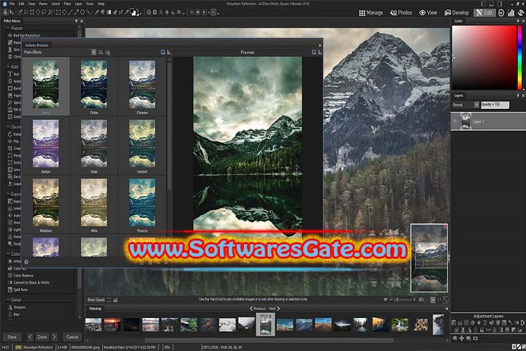Click the Done button
The height and width of the screenshot is (351, 526).
pyautogui.click(x=42, y=336)
